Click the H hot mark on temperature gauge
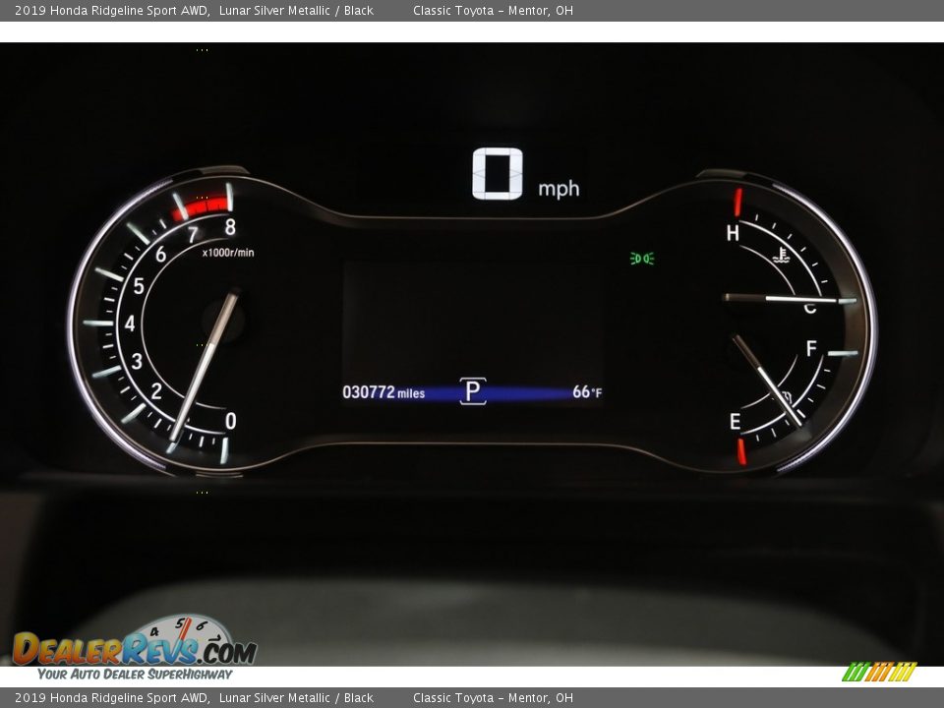Image resolution: width=944 pixels, height=708 pixels. [733, 233]
